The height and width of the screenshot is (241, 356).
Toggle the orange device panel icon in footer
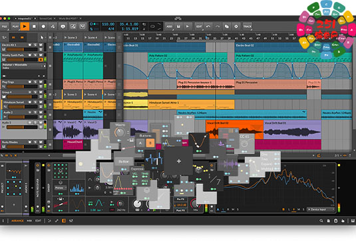tap(64, 220)
